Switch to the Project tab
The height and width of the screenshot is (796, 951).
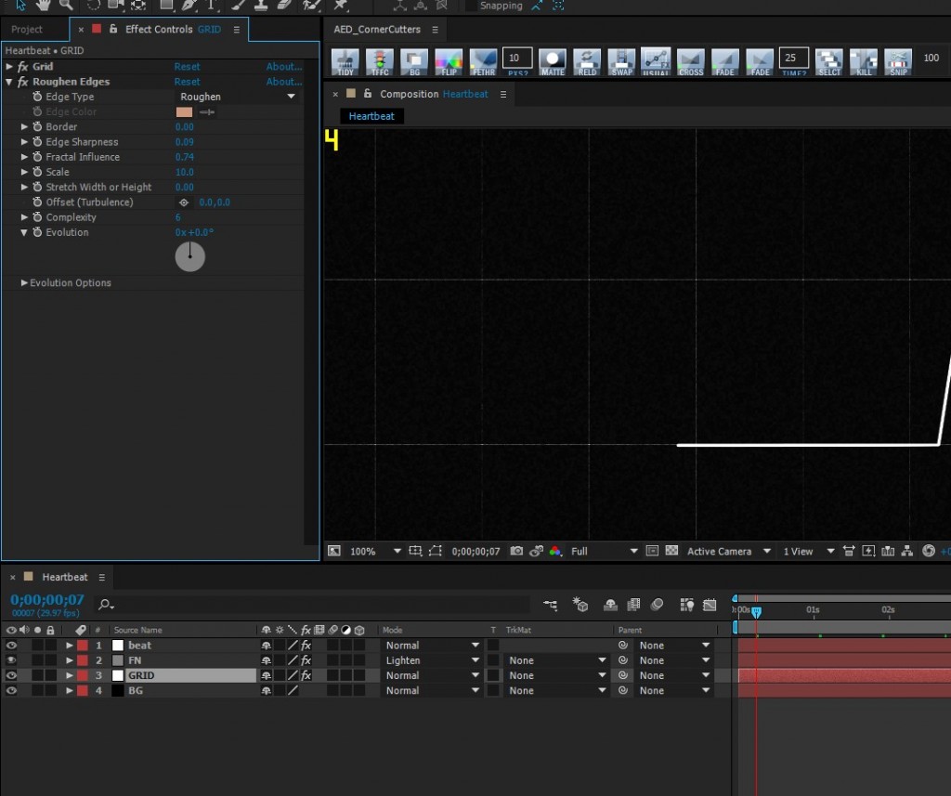(x=27, y=30)
